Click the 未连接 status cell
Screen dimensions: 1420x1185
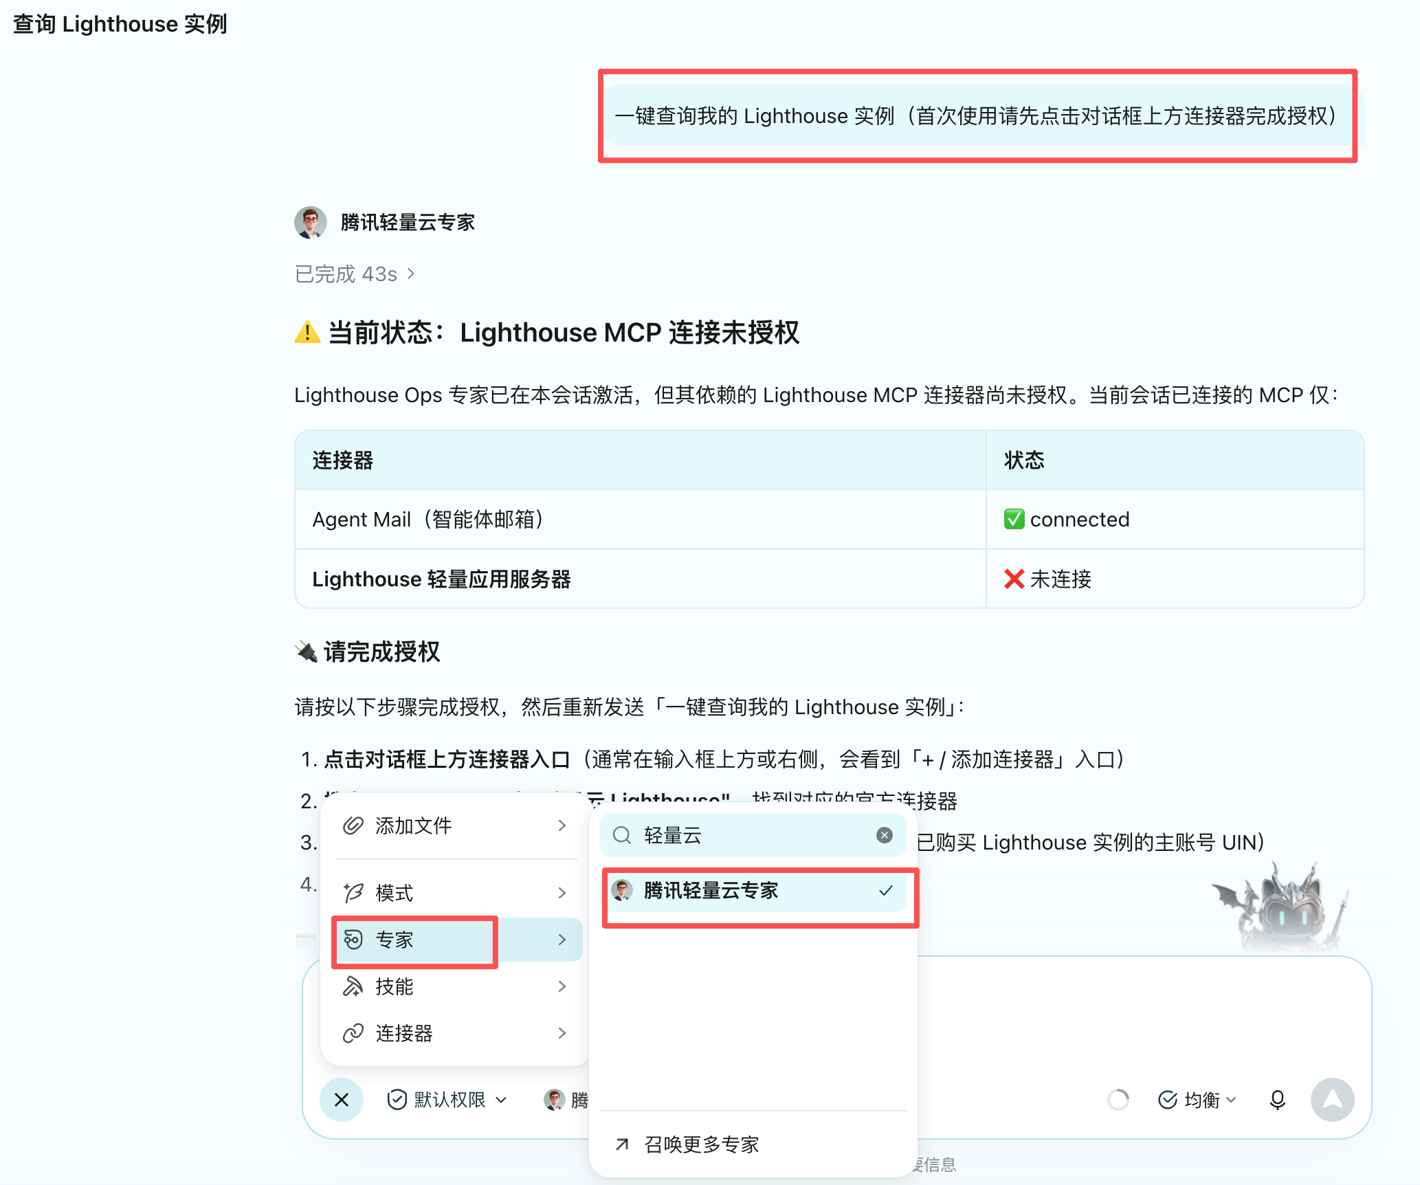tap(1175, 579)
